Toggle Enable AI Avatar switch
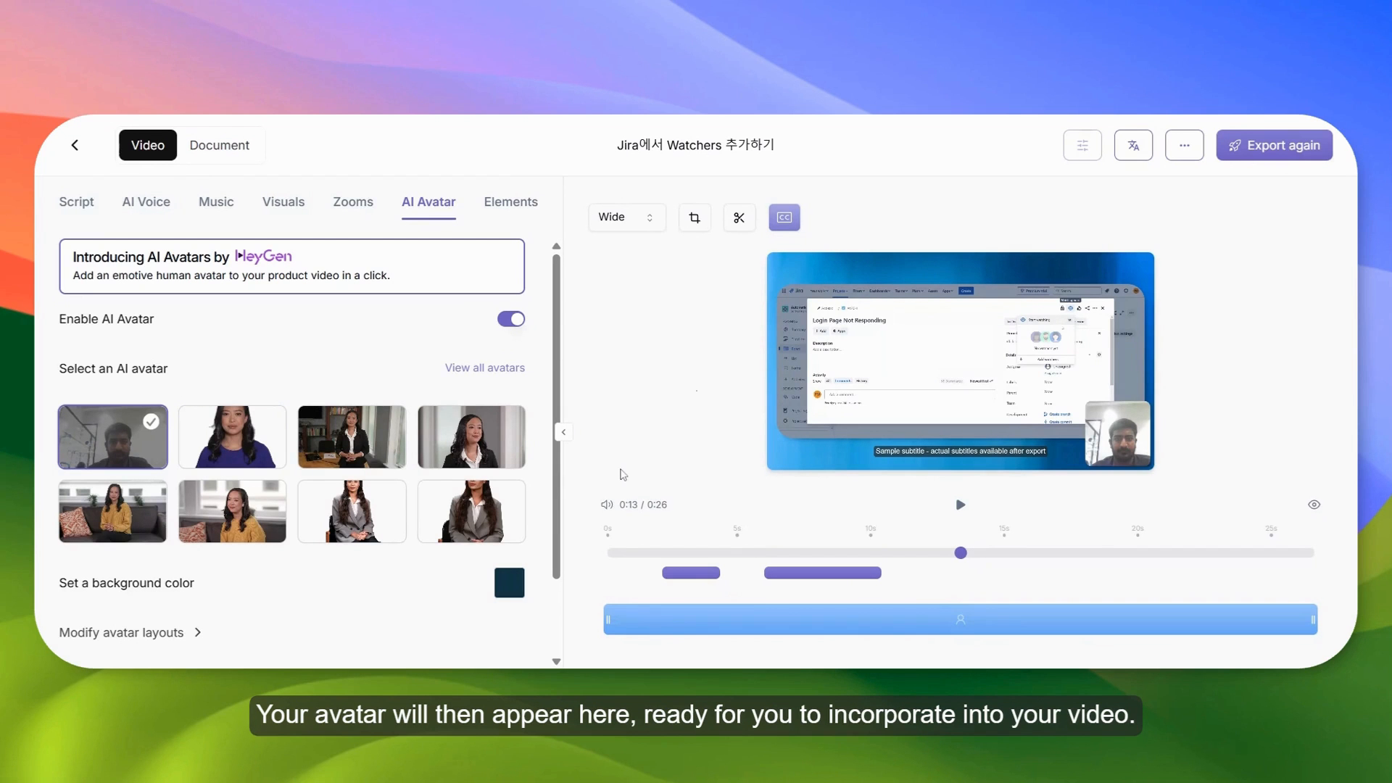 pyautogui.click(x=510, y=319)
